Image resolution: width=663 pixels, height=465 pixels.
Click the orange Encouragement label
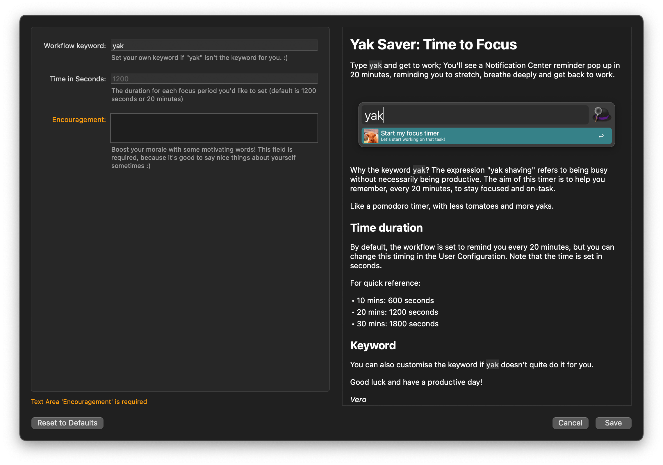79,119
